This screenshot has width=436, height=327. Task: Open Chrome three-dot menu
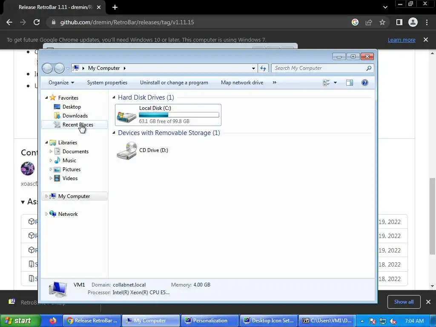click(x=427, y=22)
